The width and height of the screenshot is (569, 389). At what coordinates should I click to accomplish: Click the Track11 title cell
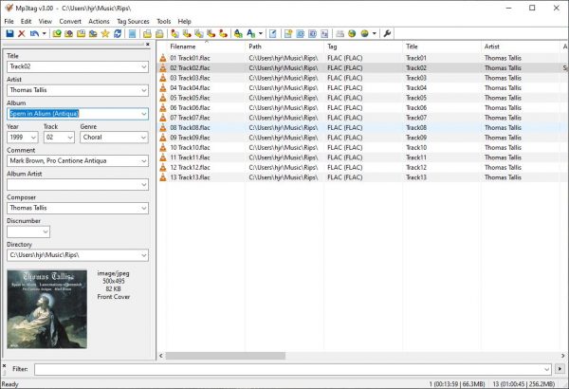click(416, 157)
